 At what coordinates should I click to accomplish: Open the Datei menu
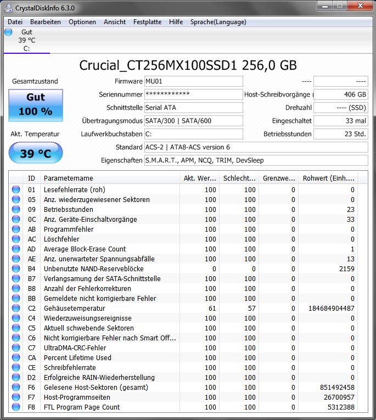15,22
